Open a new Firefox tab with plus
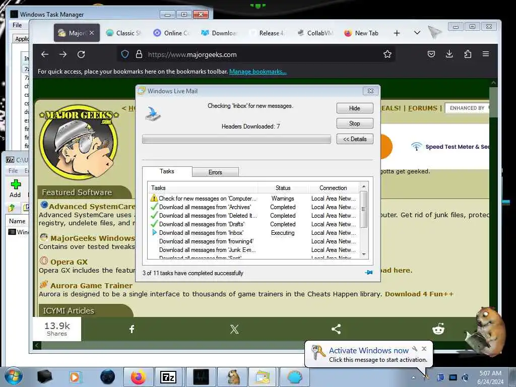 [397, 33]
